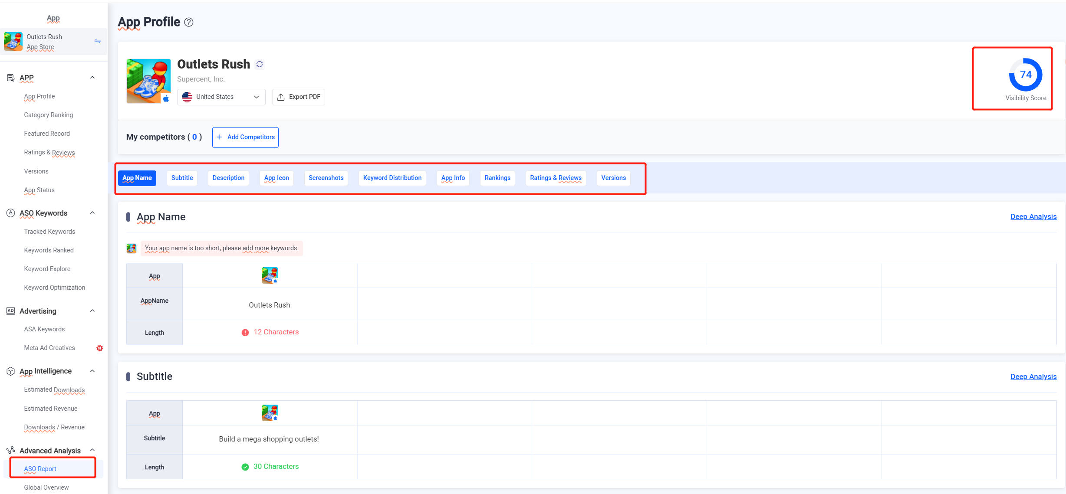Go to the Ratings & Reviews tab

[x=556, y=178]
